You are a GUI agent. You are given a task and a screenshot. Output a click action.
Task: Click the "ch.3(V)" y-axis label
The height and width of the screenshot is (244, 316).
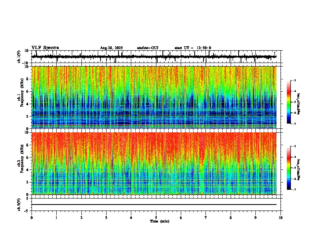tap(19, 205)
